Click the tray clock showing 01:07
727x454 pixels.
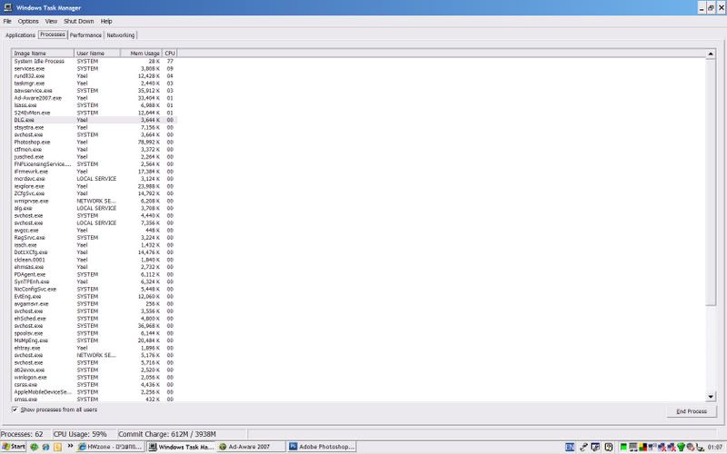tap(715, 447)
